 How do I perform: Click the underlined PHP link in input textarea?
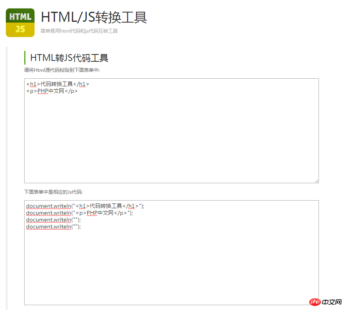(42, 91)
